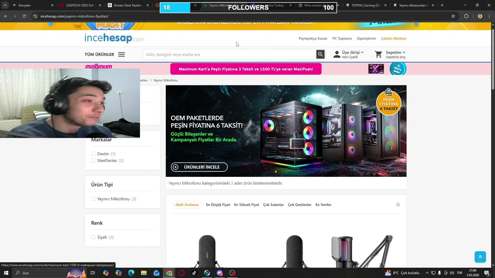Sort by En Yüksek Fiyat
Image resolution: width=495 pixels, height=278 pixels.
pyautogui.click(x=247, y=205)
